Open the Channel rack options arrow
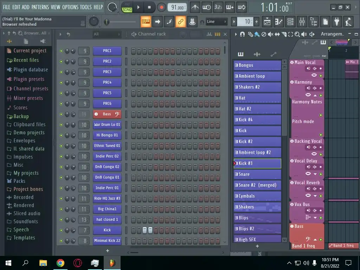This screenshot has width=360, height=270. 60,34
